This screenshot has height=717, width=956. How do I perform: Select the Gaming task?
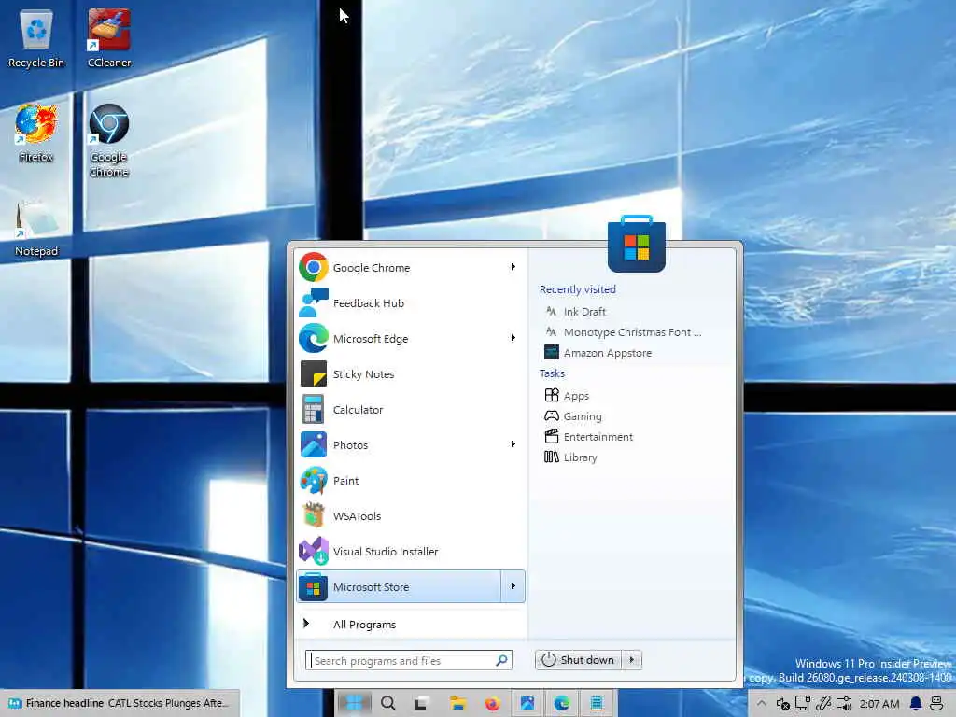coord(572,416)
